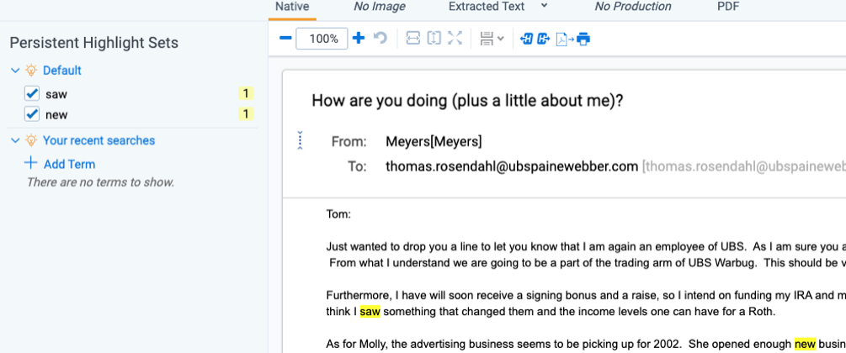Save document as PDF icon
This screenshot has width=846, height=353.
(x=564, y=39)
